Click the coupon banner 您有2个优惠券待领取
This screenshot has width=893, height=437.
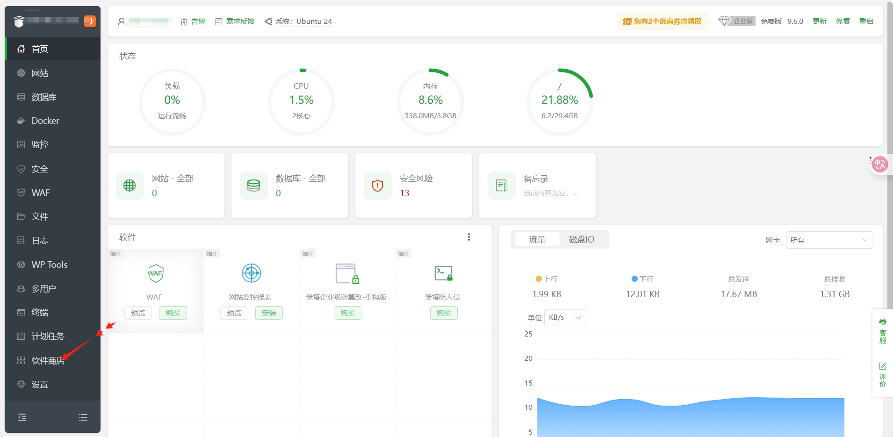(x=663, y=21)
